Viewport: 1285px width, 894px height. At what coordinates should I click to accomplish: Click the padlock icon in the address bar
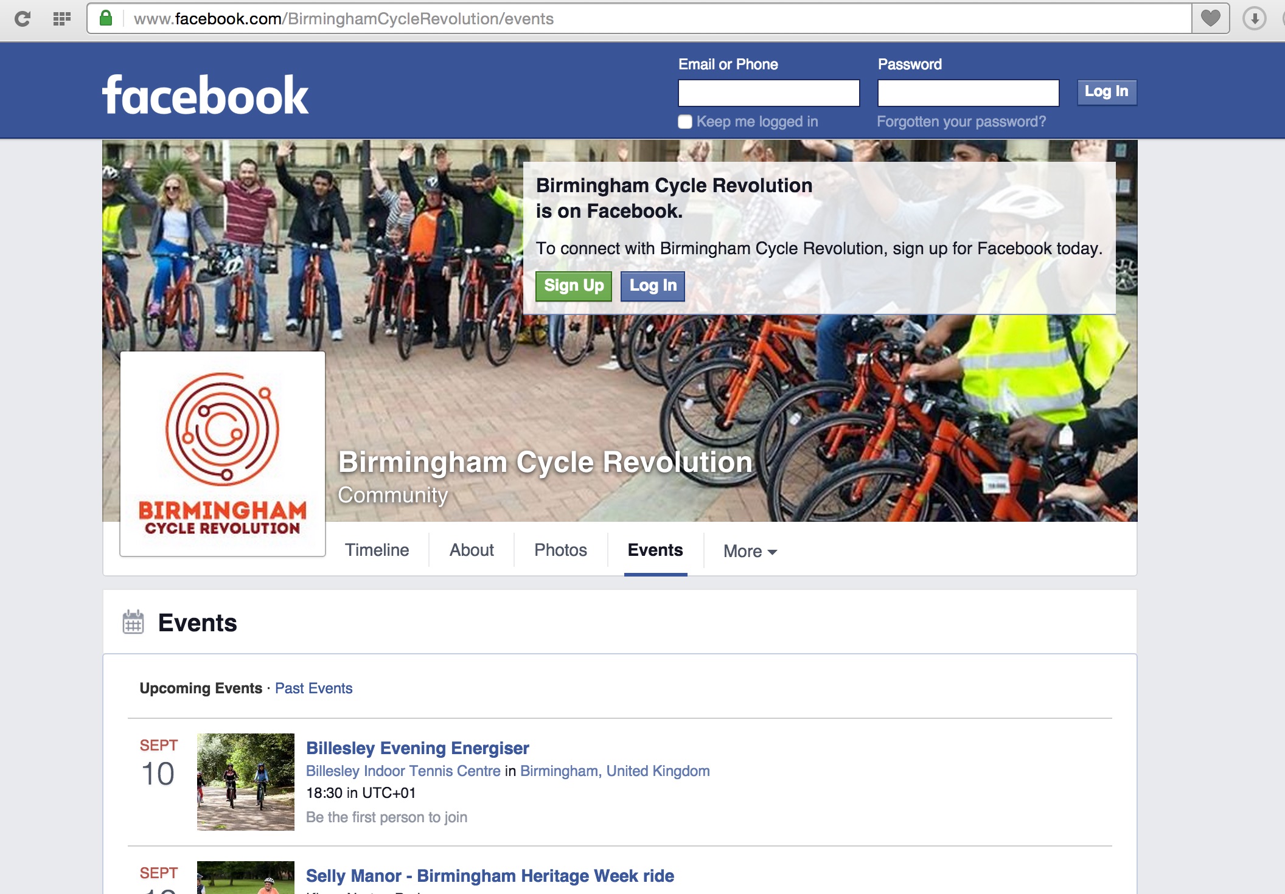click(106, 18)
